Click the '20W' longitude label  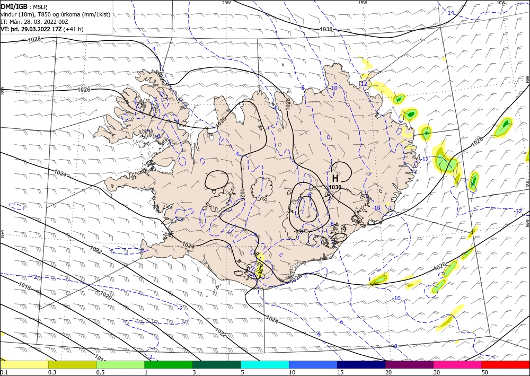226,3
